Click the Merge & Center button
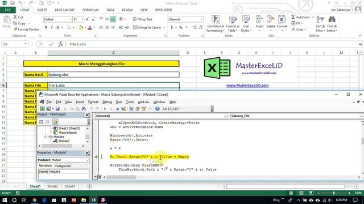364x204 pixels. [147, 28]
